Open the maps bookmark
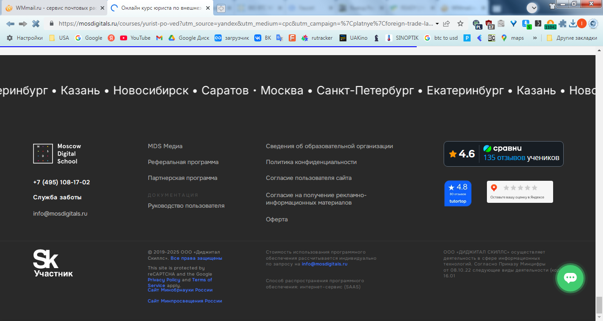 [513, 38]
